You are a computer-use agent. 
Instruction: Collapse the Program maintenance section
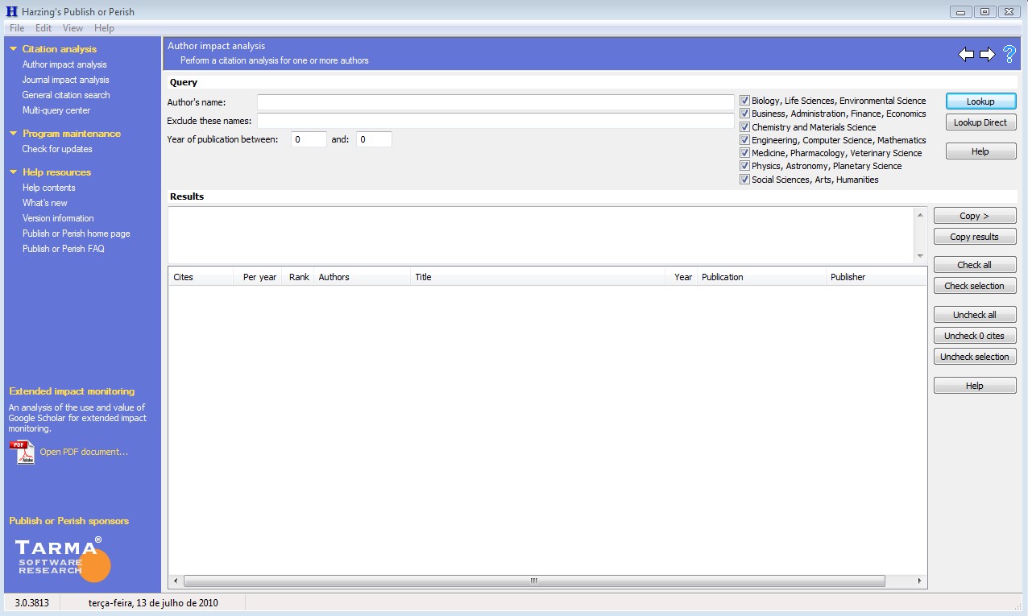pyautogui.click(x=14, y=134)
